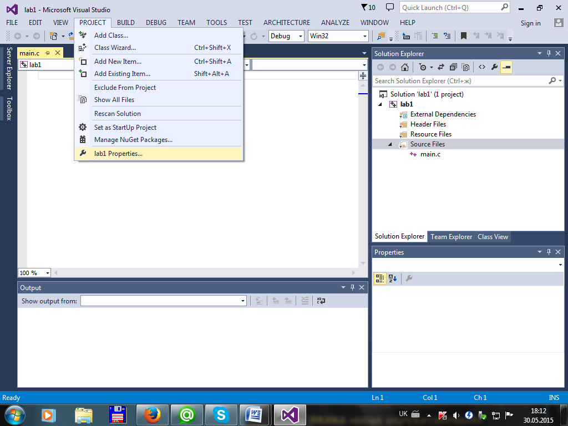Toggle auto-hide pin on Output panel
This screenshot has width=568, height=426.
[x=352, y=288]
